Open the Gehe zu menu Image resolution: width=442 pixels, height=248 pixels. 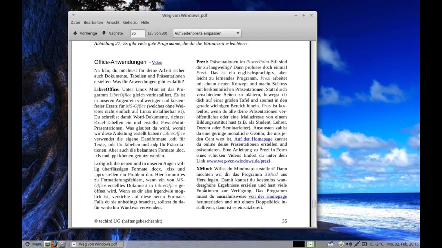(x=130, y=22)
